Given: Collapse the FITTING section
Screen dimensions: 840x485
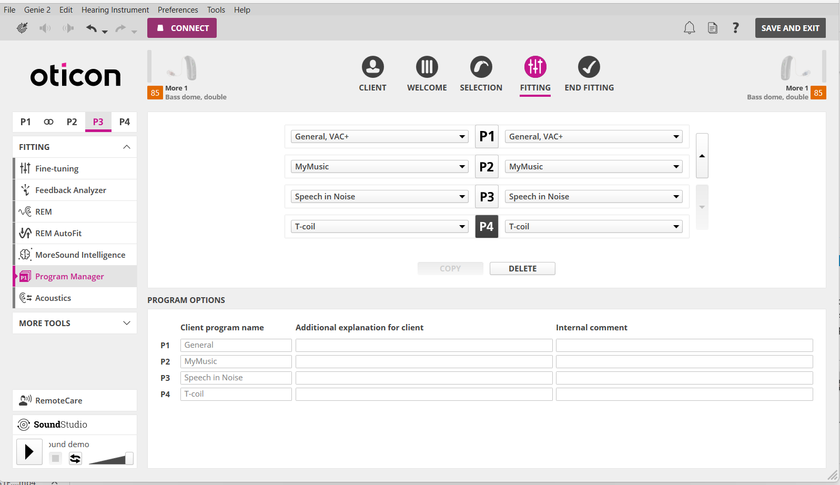Looking at the screenshot, I should click(126, 147).
